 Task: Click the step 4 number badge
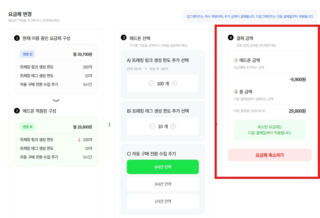(x=231, y=38)
